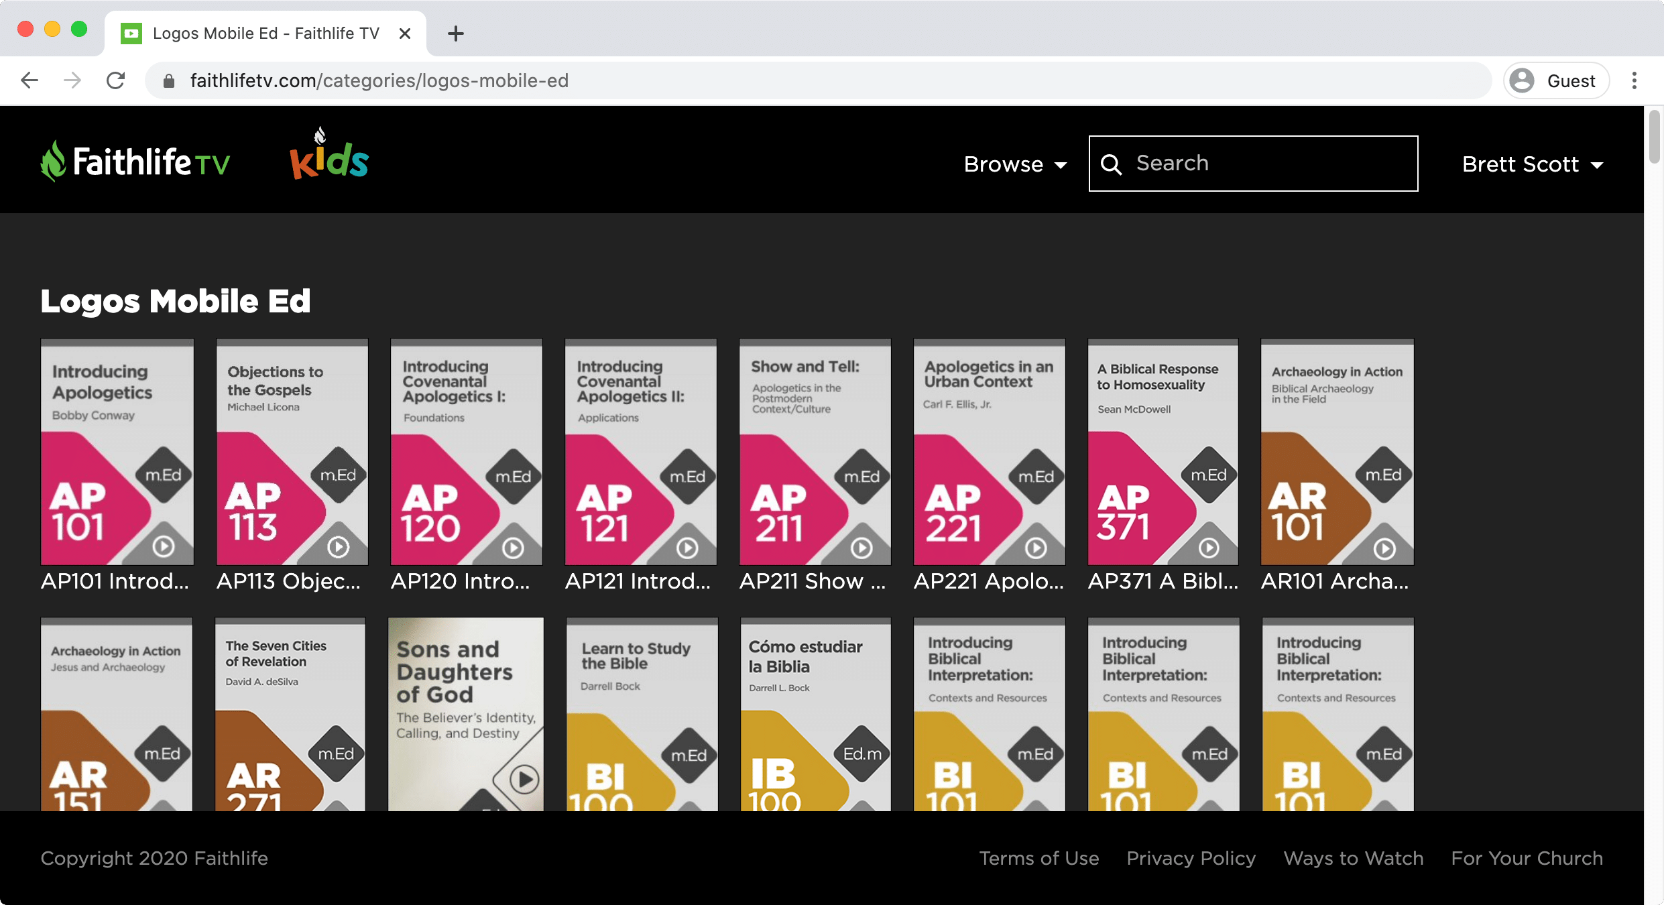This screenshot has height=905, width=1664.
Task: Click play icon on AP221 cover
Action: tap(1036, 548)
